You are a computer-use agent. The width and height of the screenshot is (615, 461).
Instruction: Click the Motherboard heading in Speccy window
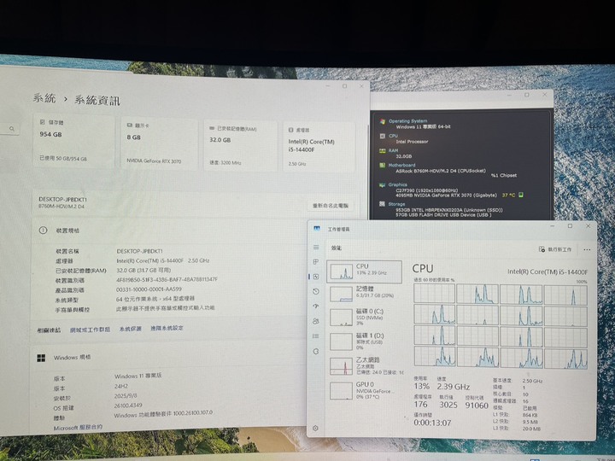pos(402,165)
